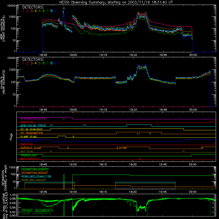The width and height of the screenshot is (219, 219).
Task: Select the ECLIPSE_FLAG label
Action: point(30,140)
